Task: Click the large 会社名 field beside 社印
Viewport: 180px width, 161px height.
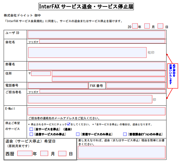Action: [87, 52]
